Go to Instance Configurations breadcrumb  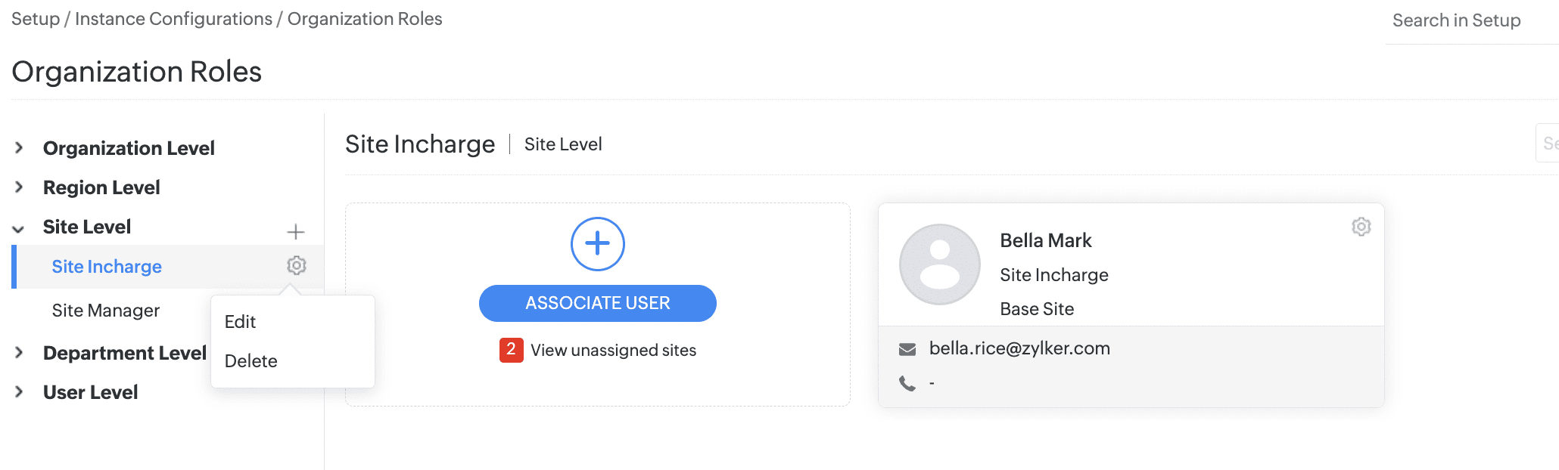click(x=173, y=19)
